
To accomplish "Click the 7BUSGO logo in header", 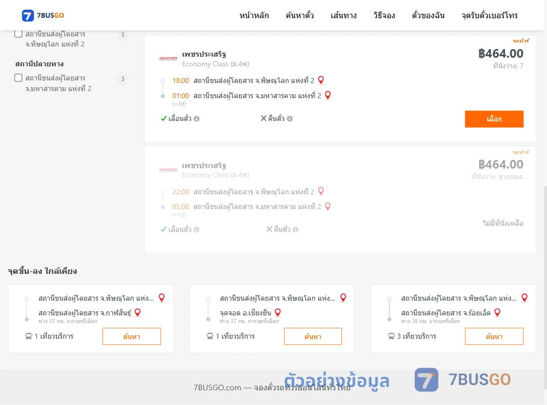I will [x=43, y=15].
